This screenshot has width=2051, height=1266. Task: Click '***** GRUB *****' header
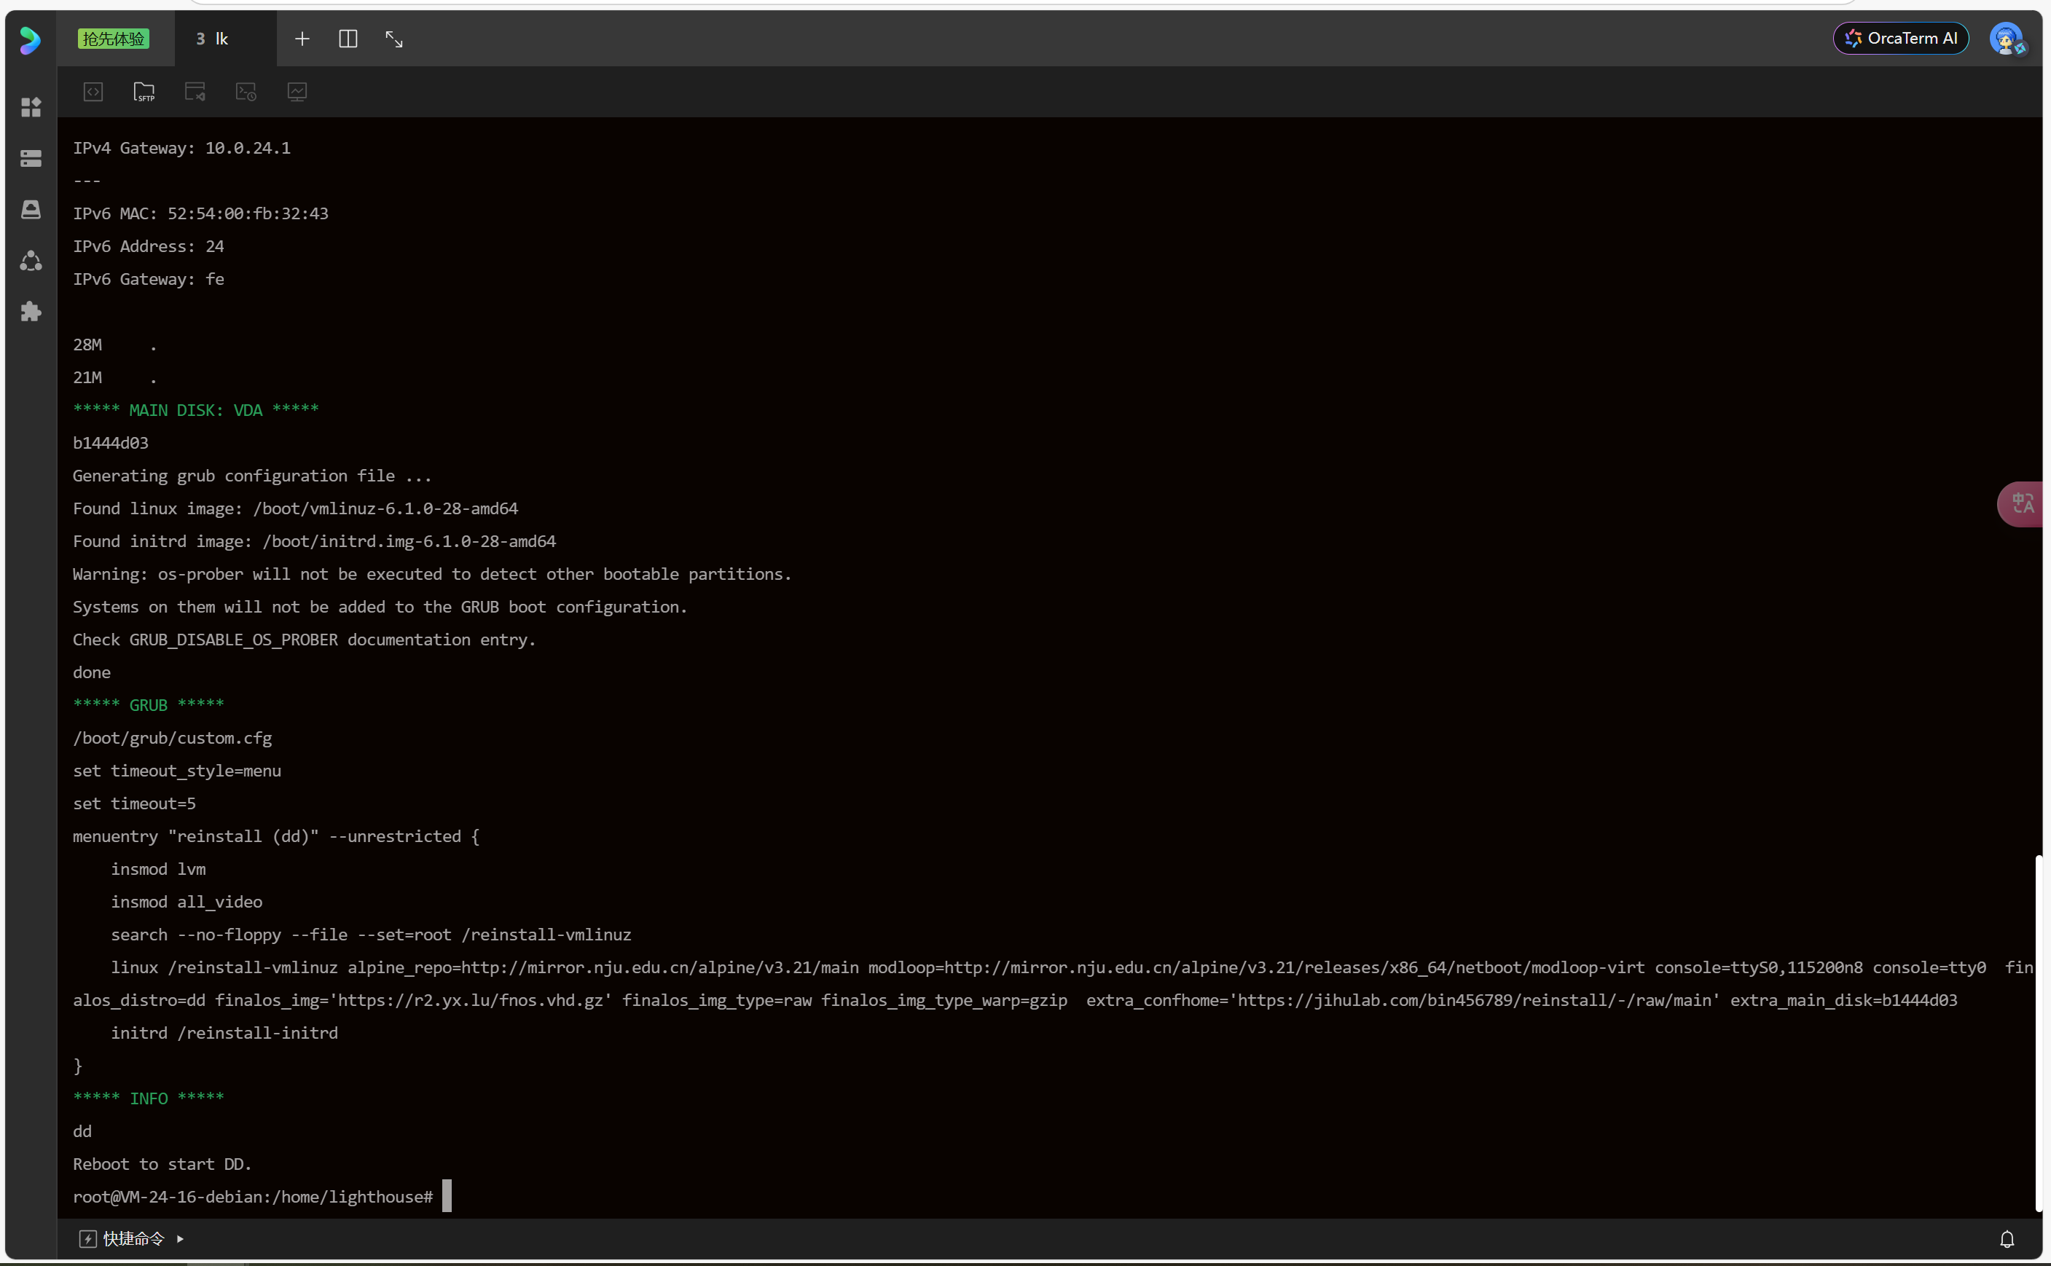pyautogui.click(x=148, y=704)
